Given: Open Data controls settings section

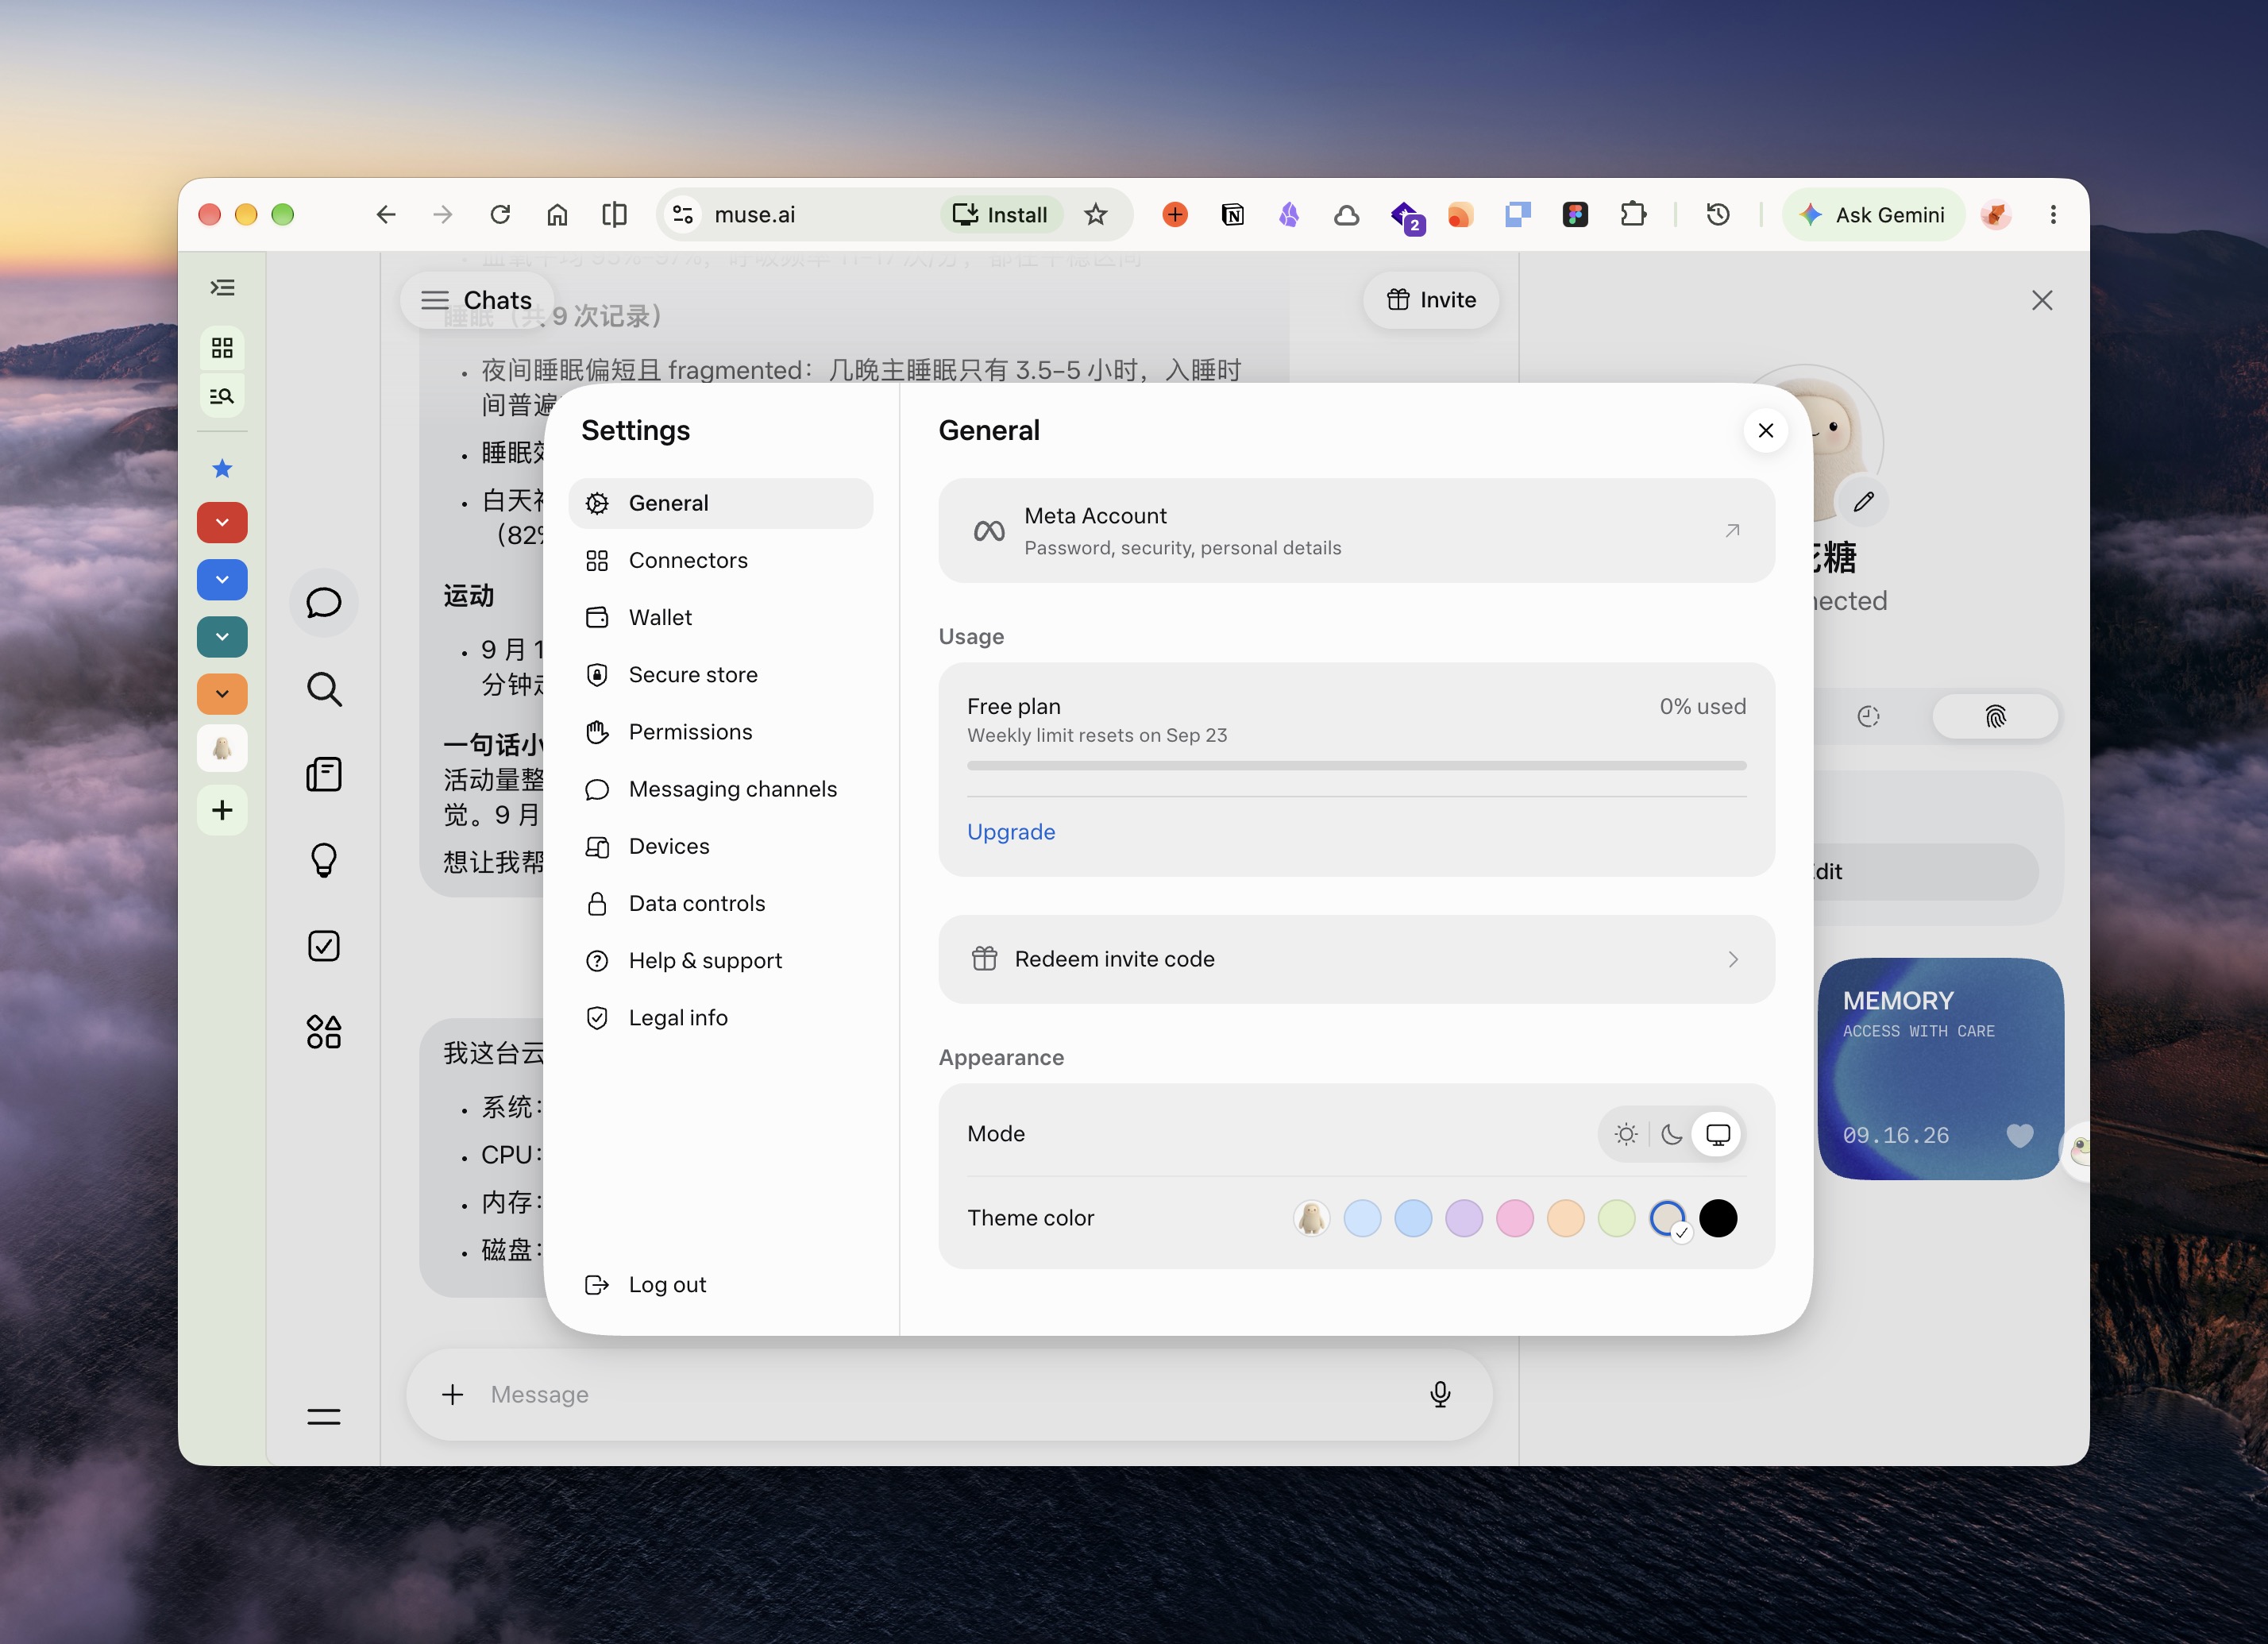Looking at the screenshot, I should (x=720, y=903).
